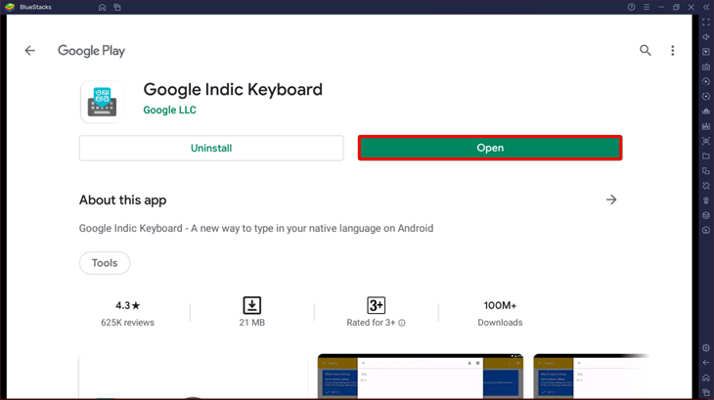Go back using the Google Play arrow
The width and height of the screenshot is (714, 400).
click(30, 51)
